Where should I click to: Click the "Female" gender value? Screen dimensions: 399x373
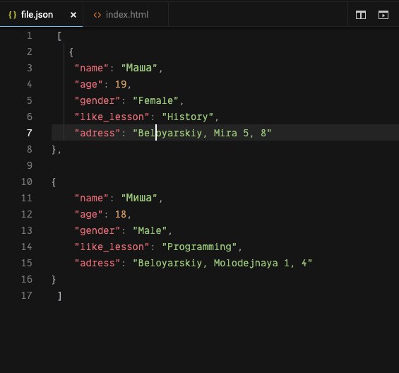(155, 100)
